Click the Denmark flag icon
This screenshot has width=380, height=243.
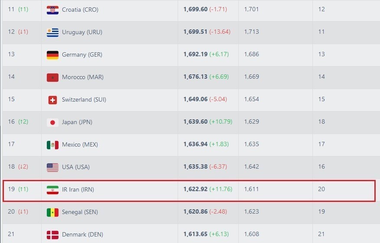click(52, 235)
